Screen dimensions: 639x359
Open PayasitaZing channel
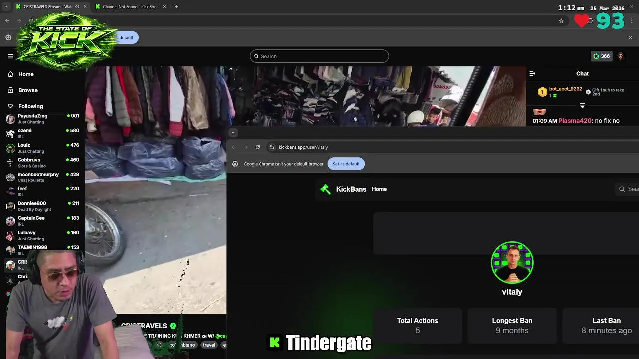click(x=42, y=119)
